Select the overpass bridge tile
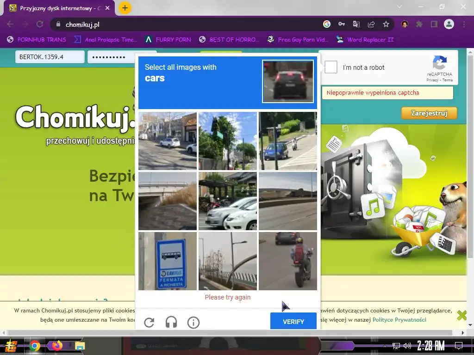Viewport: 474px width, 355px height. (x=168, y=201)
